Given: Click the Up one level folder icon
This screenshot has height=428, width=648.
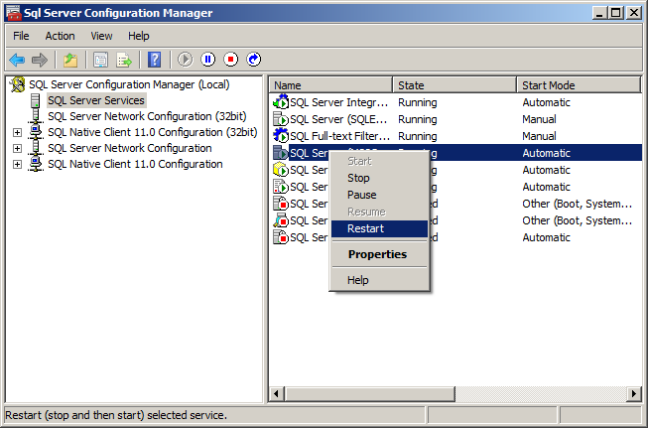Looking at the screenshot, I should tap(70, 60).
